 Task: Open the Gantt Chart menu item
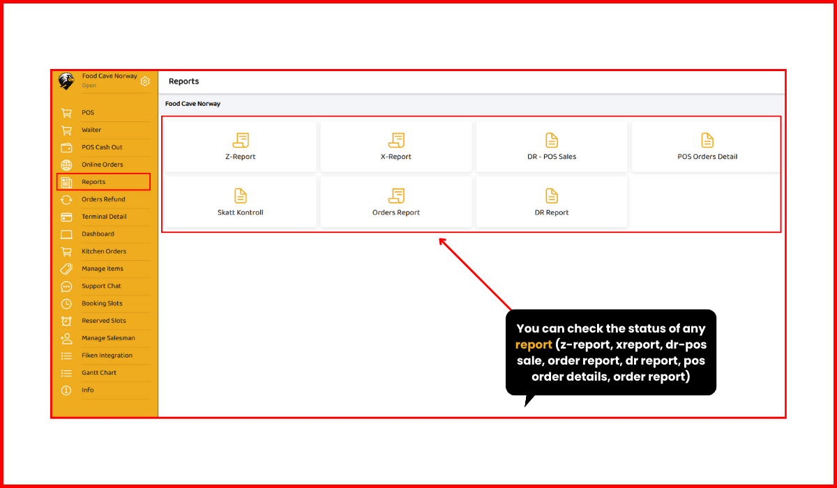tap(99, 373)
